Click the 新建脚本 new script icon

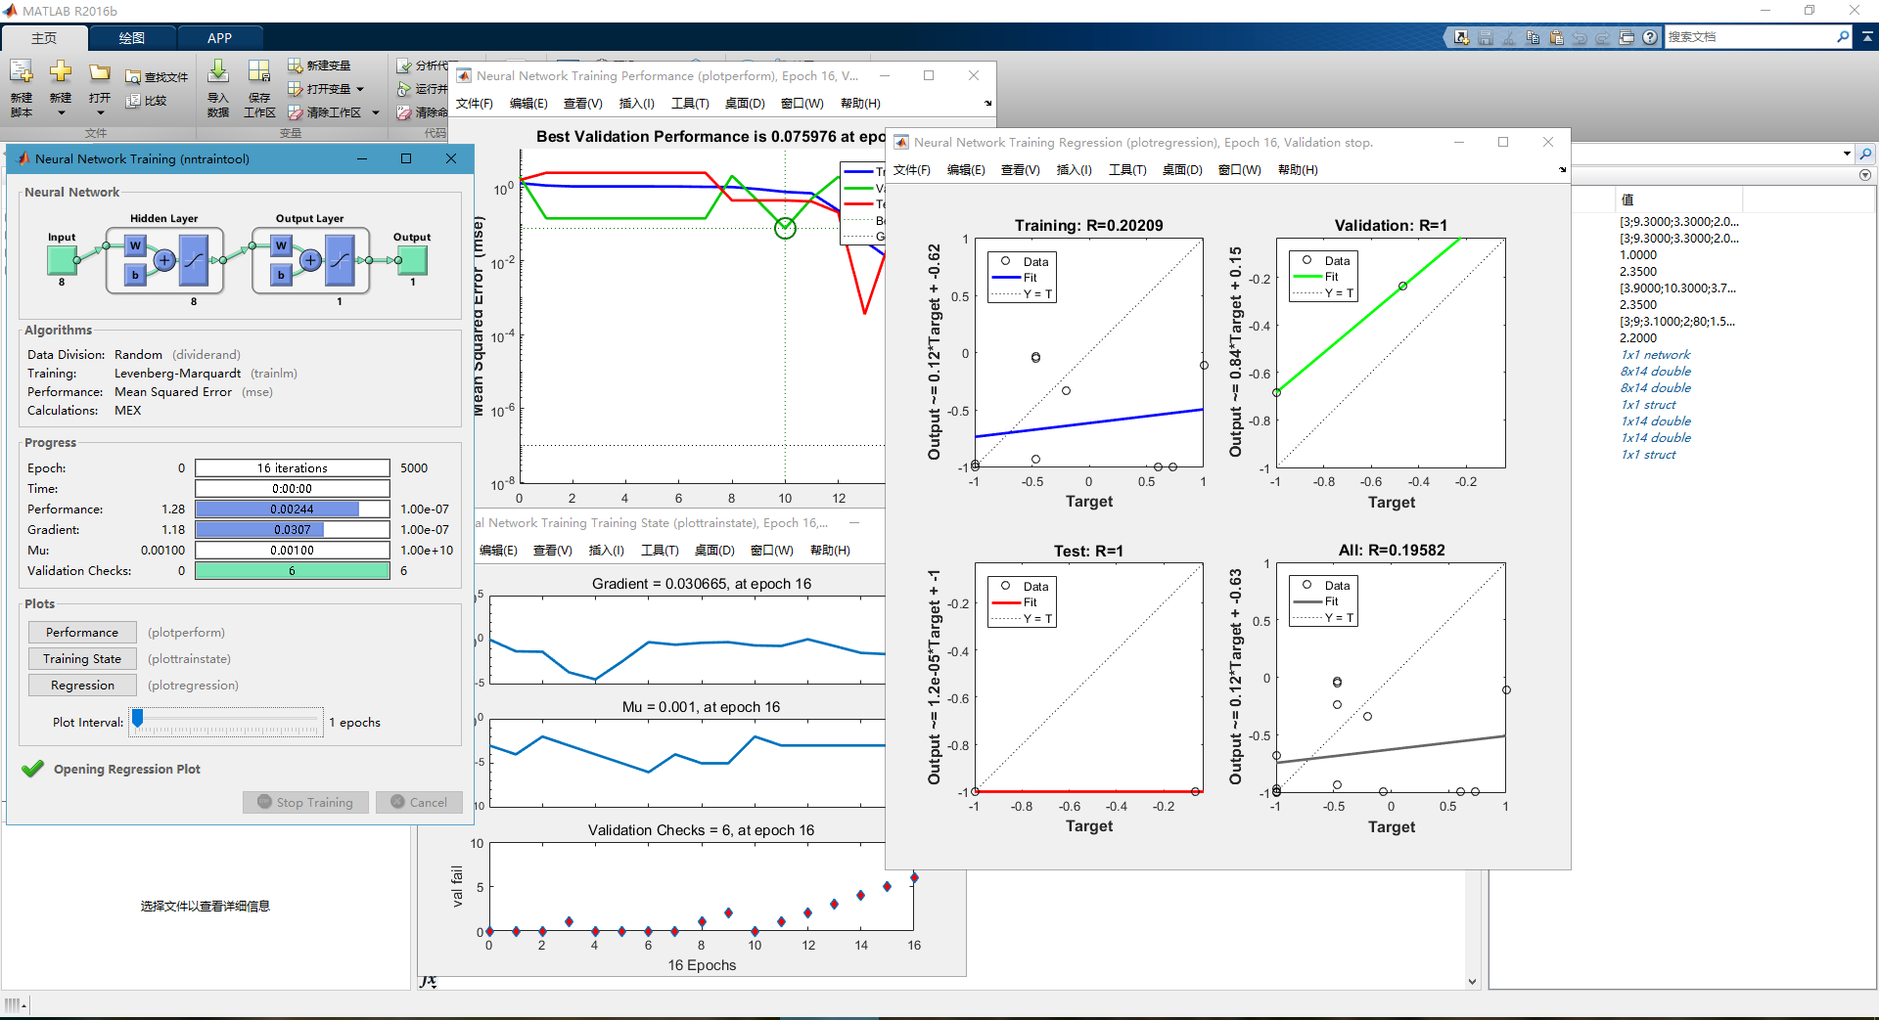pyautogui.click(x=22, y=72)
